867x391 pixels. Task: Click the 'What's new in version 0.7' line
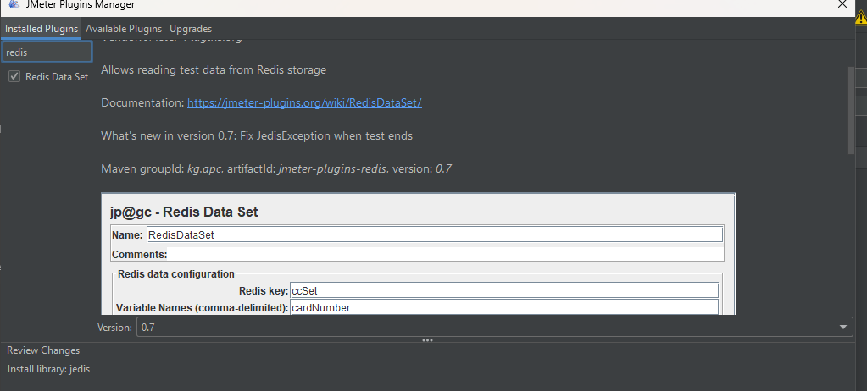pyautogui.click(x=257, y=135)
